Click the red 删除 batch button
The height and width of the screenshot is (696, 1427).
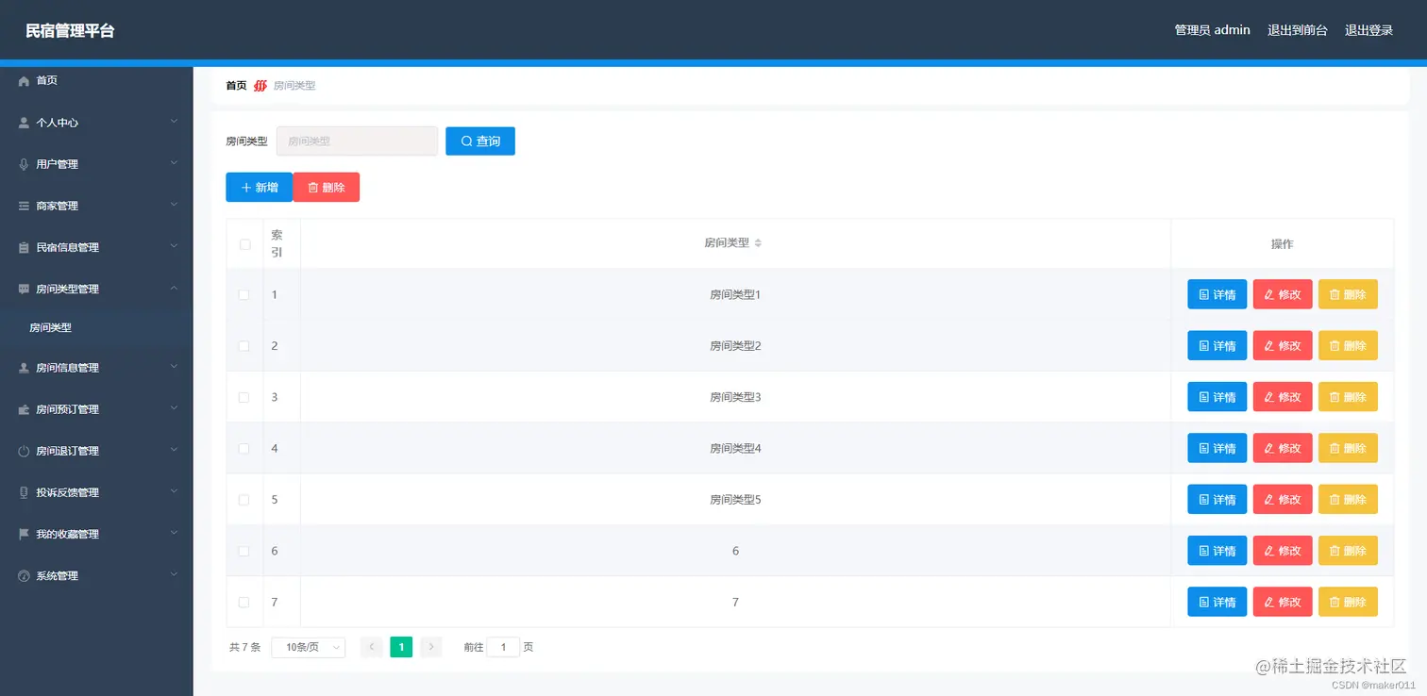(x=327, y=188)
